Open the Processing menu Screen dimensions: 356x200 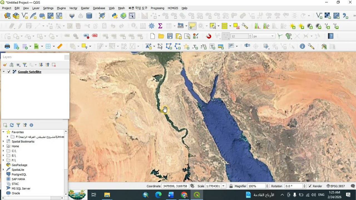(x=157, y=8)
